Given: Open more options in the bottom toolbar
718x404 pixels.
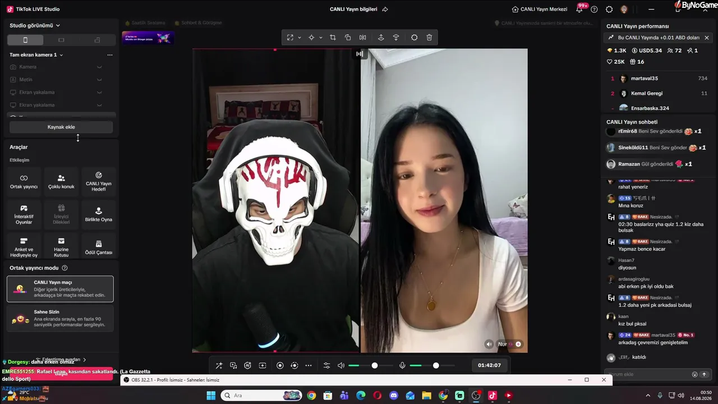Looking at the screenshot, I should pyautogui.click(x=309, y=365).
